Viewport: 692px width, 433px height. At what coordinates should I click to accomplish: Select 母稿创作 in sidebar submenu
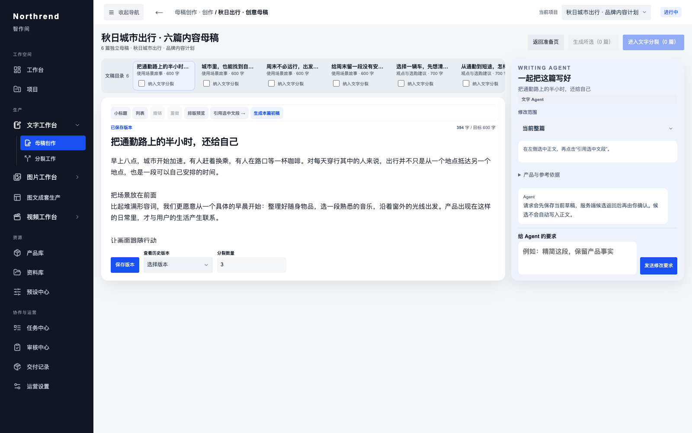[53, 143]
